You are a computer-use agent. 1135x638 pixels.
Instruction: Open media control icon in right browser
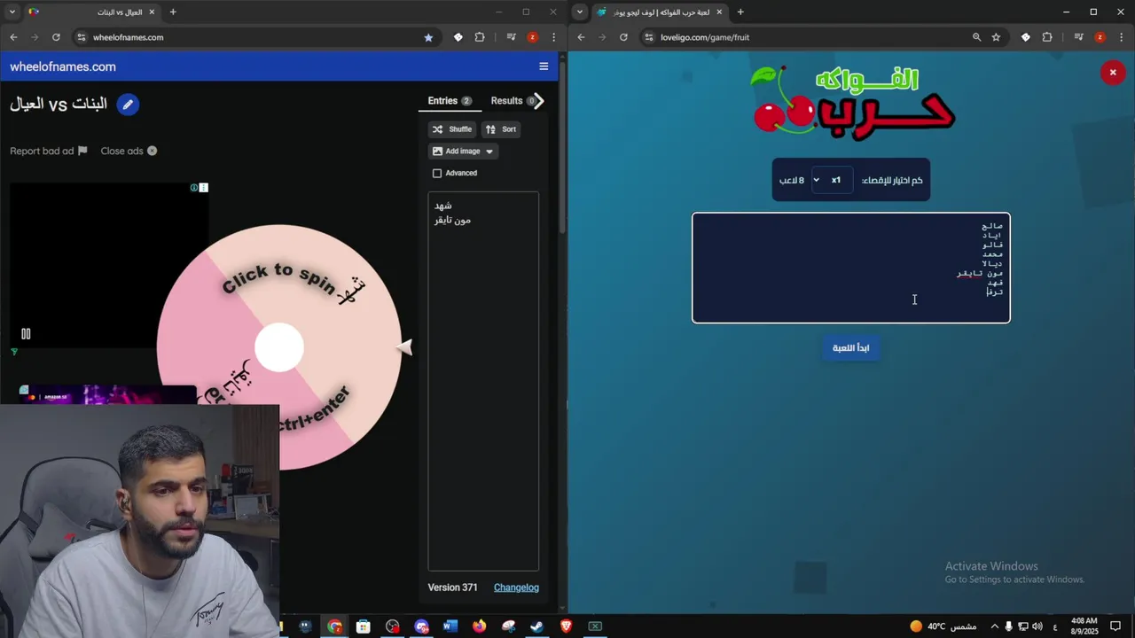point(1079,37)
